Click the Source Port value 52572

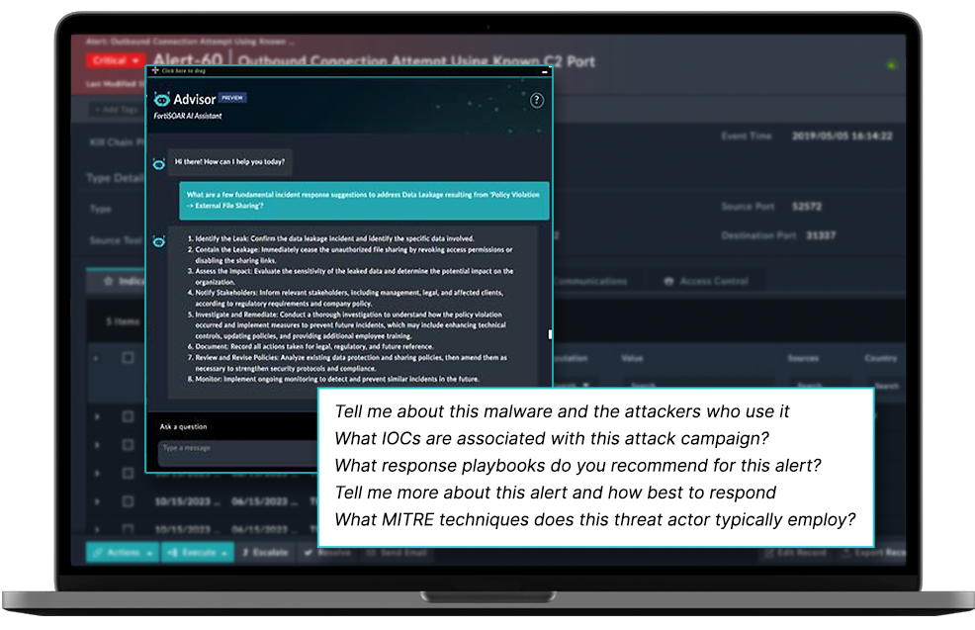[807, 207]
